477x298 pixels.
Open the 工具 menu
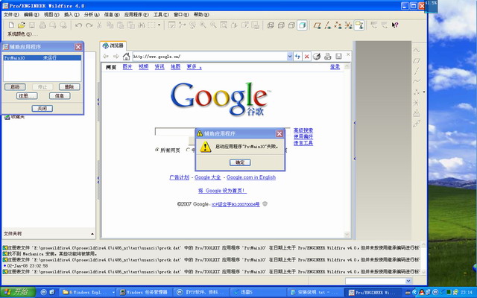(x=161, y=15)
